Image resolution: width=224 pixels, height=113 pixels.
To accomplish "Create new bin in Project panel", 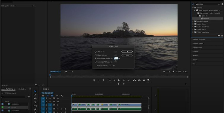I will [28, 97].
